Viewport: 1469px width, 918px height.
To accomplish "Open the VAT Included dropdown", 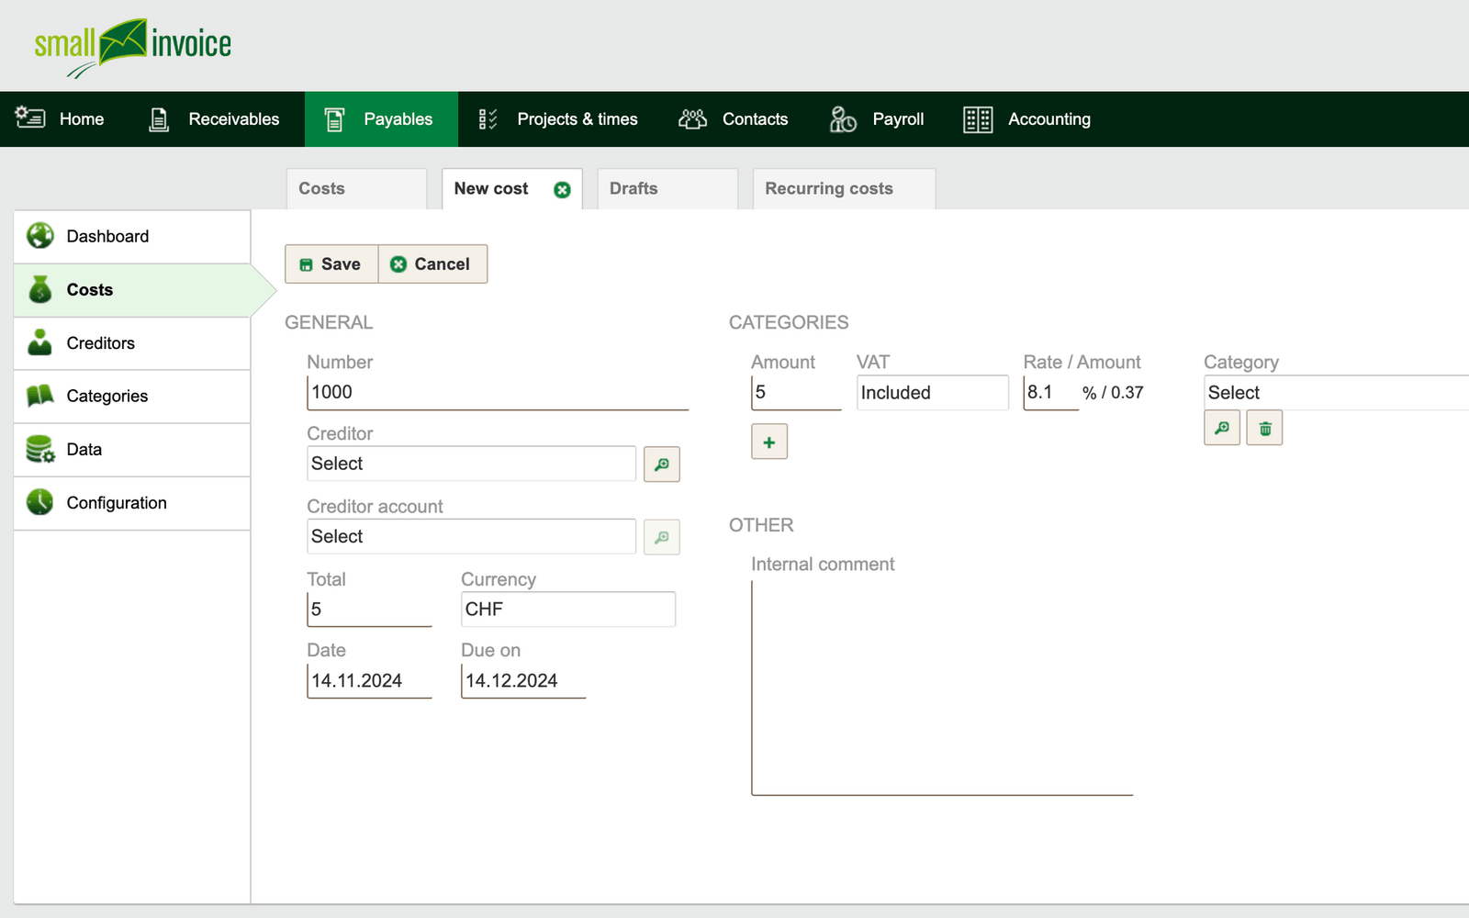I will [932, 393].
